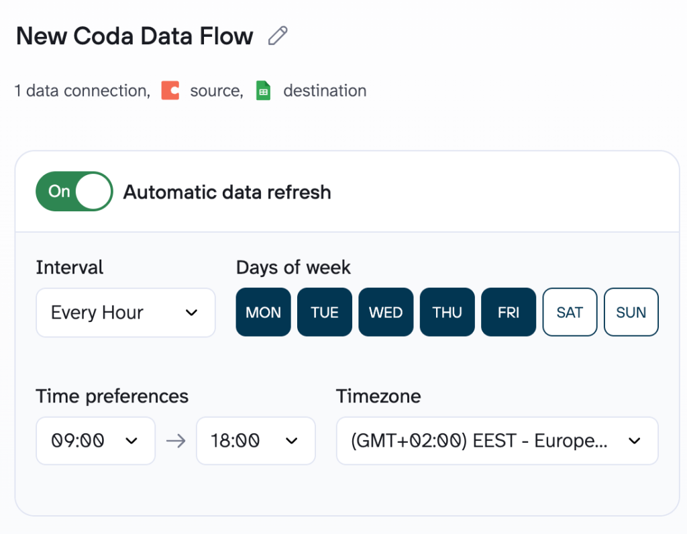Click the pencil edit icon beside title
Screen dimensions: 687x534
277,36
